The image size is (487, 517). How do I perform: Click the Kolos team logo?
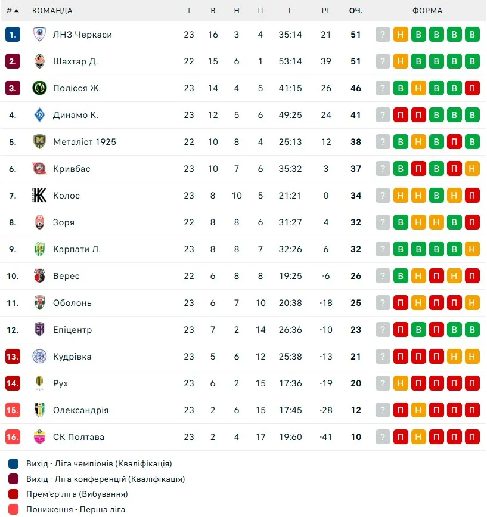tap(39, 196)
